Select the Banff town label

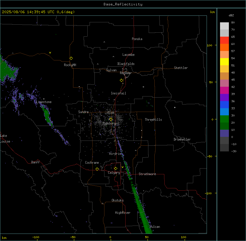(x=35, y=162)
